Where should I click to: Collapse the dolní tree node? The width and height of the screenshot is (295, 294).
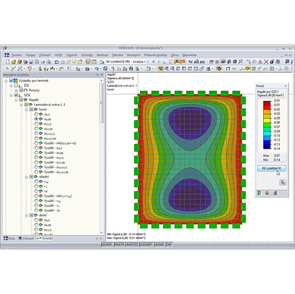click(26, 215)
